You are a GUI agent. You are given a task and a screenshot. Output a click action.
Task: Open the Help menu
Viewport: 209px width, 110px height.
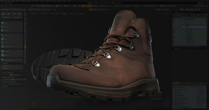[x=69, y=1]
